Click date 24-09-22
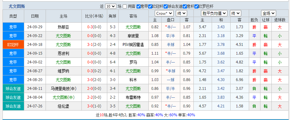 click(35, 36)
